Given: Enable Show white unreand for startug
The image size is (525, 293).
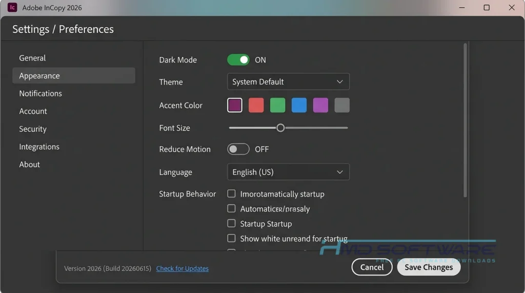Looking at the screenshot, I should [231, 238].
